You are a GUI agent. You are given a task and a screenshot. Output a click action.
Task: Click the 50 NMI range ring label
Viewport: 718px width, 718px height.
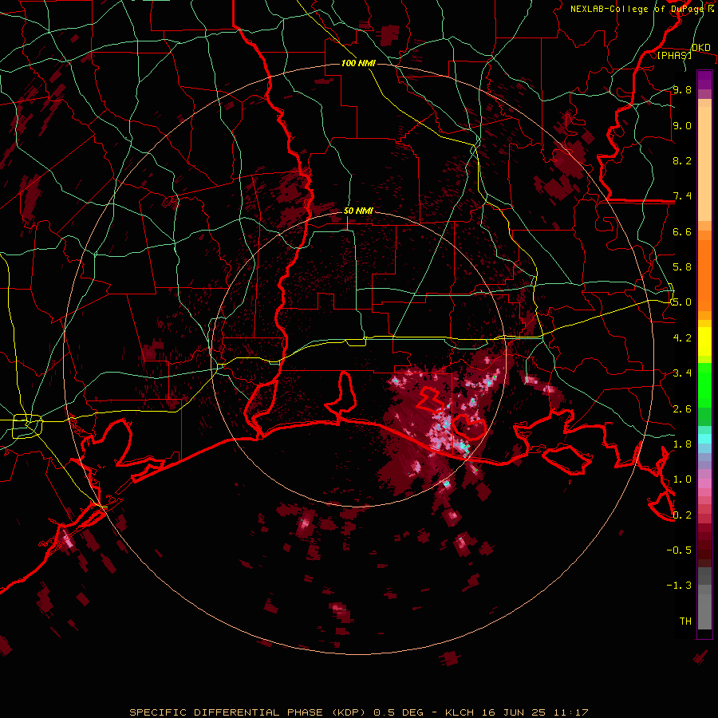click(x=358, y=211)
